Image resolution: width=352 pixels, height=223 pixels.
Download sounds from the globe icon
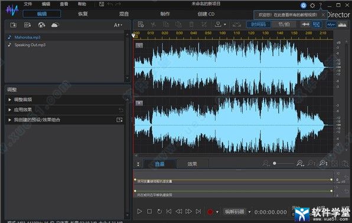[41, 25]
